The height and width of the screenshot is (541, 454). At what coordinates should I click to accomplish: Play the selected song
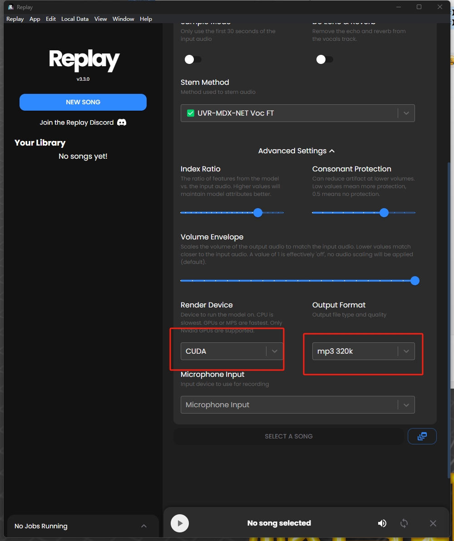pos(180,523)
